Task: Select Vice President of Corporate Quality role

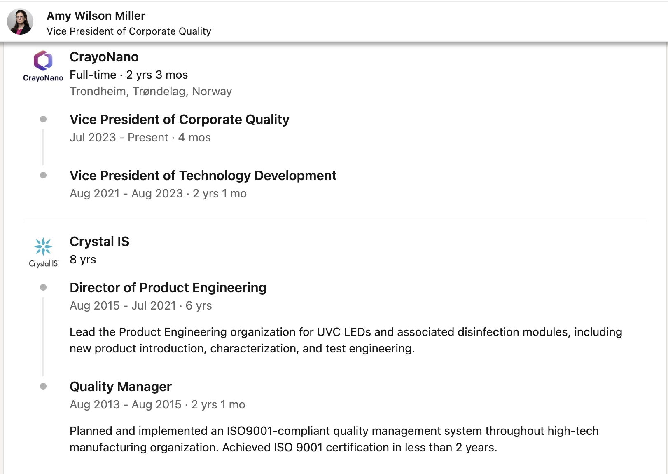Action: [x=180, y=120]
